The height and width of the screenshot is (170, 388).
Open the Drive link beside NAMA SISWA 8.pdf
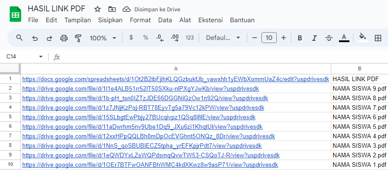(x=145, y=98)
